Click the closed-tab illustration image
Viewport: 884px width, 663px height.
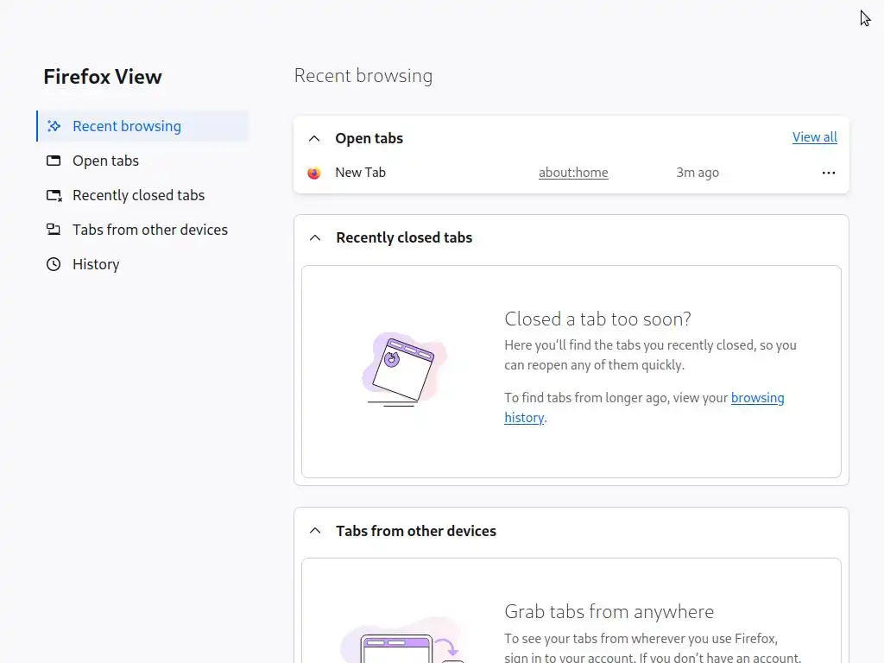tap(403, 369)
